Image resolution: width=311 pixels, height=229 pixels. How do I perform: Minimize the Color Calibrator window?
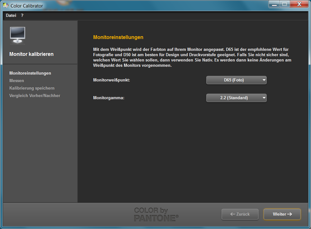point(274,4)
